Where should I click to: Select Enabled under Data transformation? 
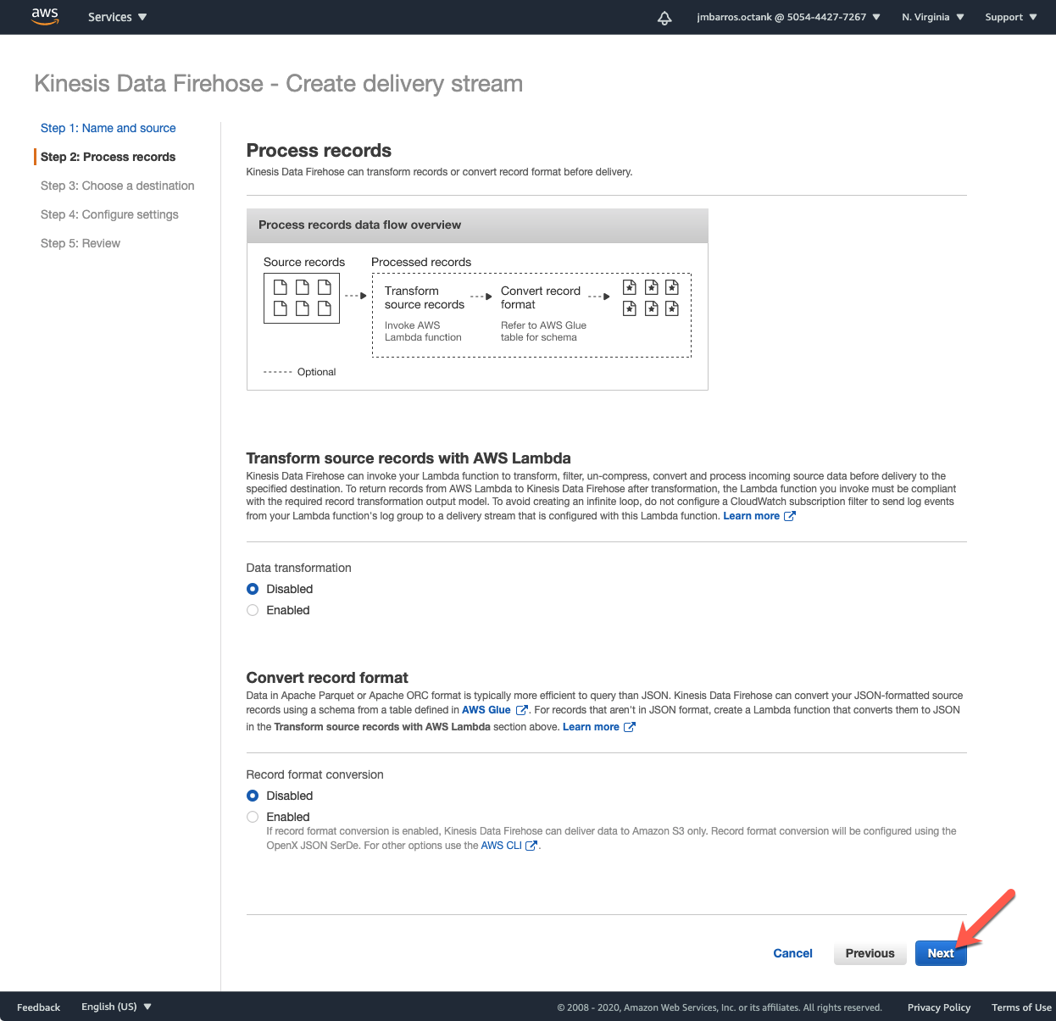click(253, 610)
